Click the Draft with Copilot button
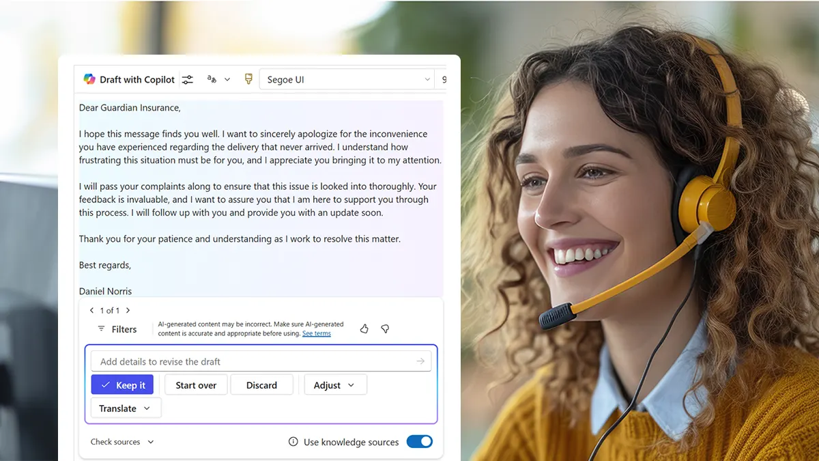 [x=129, y=79]
